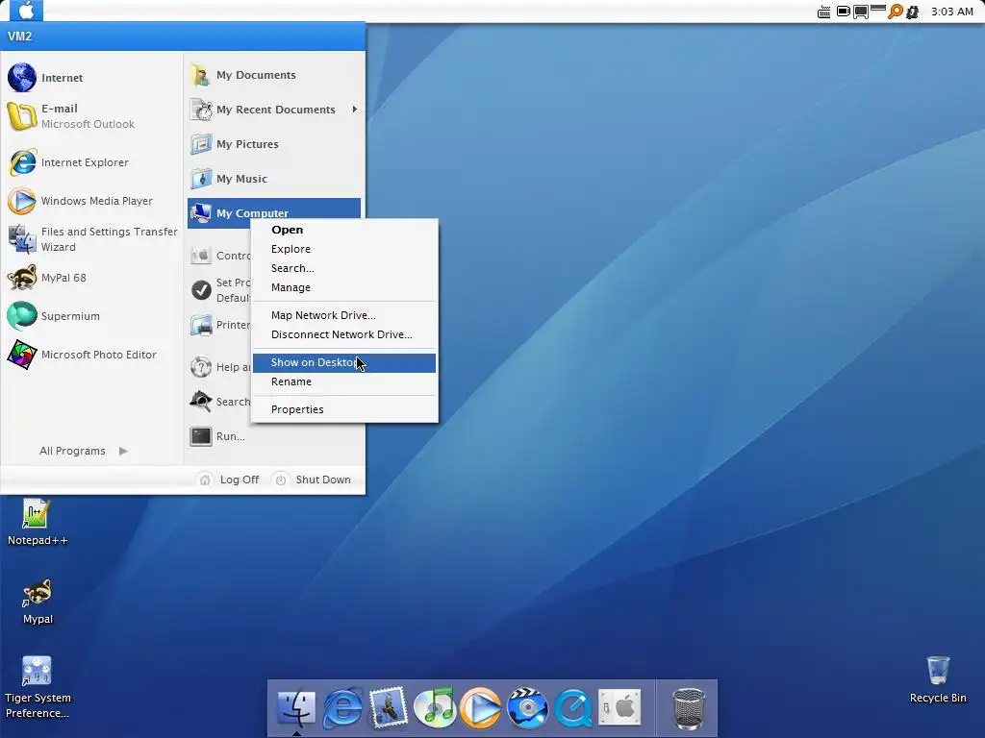The height and width of the screenshot is (738, 985).
Task: Launch QuickTime from the dock
Action: pos(573,707)
